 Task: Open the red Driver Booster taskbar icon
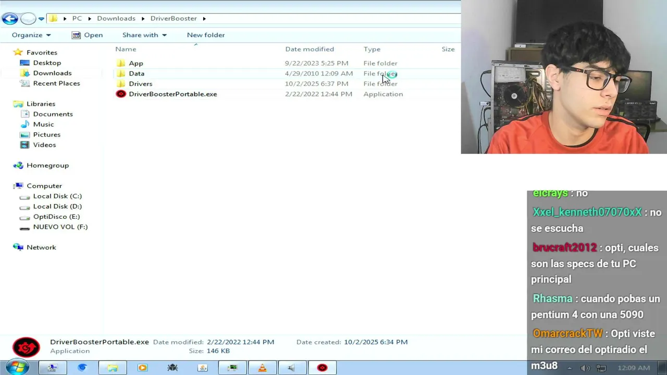point(323,368)
